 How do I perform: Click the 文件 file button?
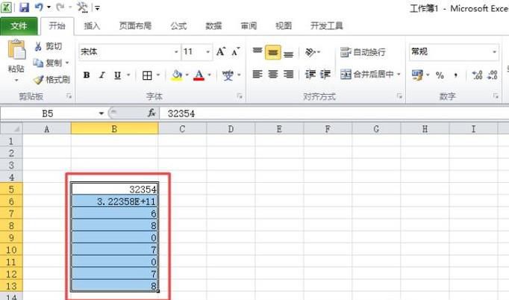click(x=19, y=25)
